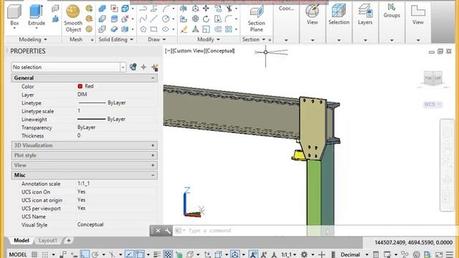Open the No selection dropdown
The image size is (459, 258).
point(123,67)
